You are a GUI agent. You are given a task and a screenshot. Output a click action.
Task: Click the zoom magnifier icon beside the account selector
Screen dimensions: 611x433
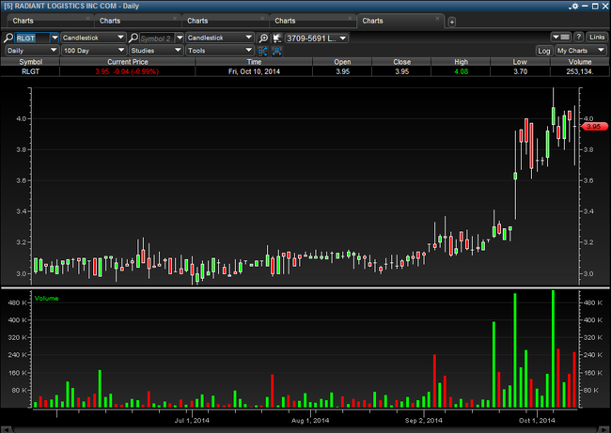pos(263,39)
